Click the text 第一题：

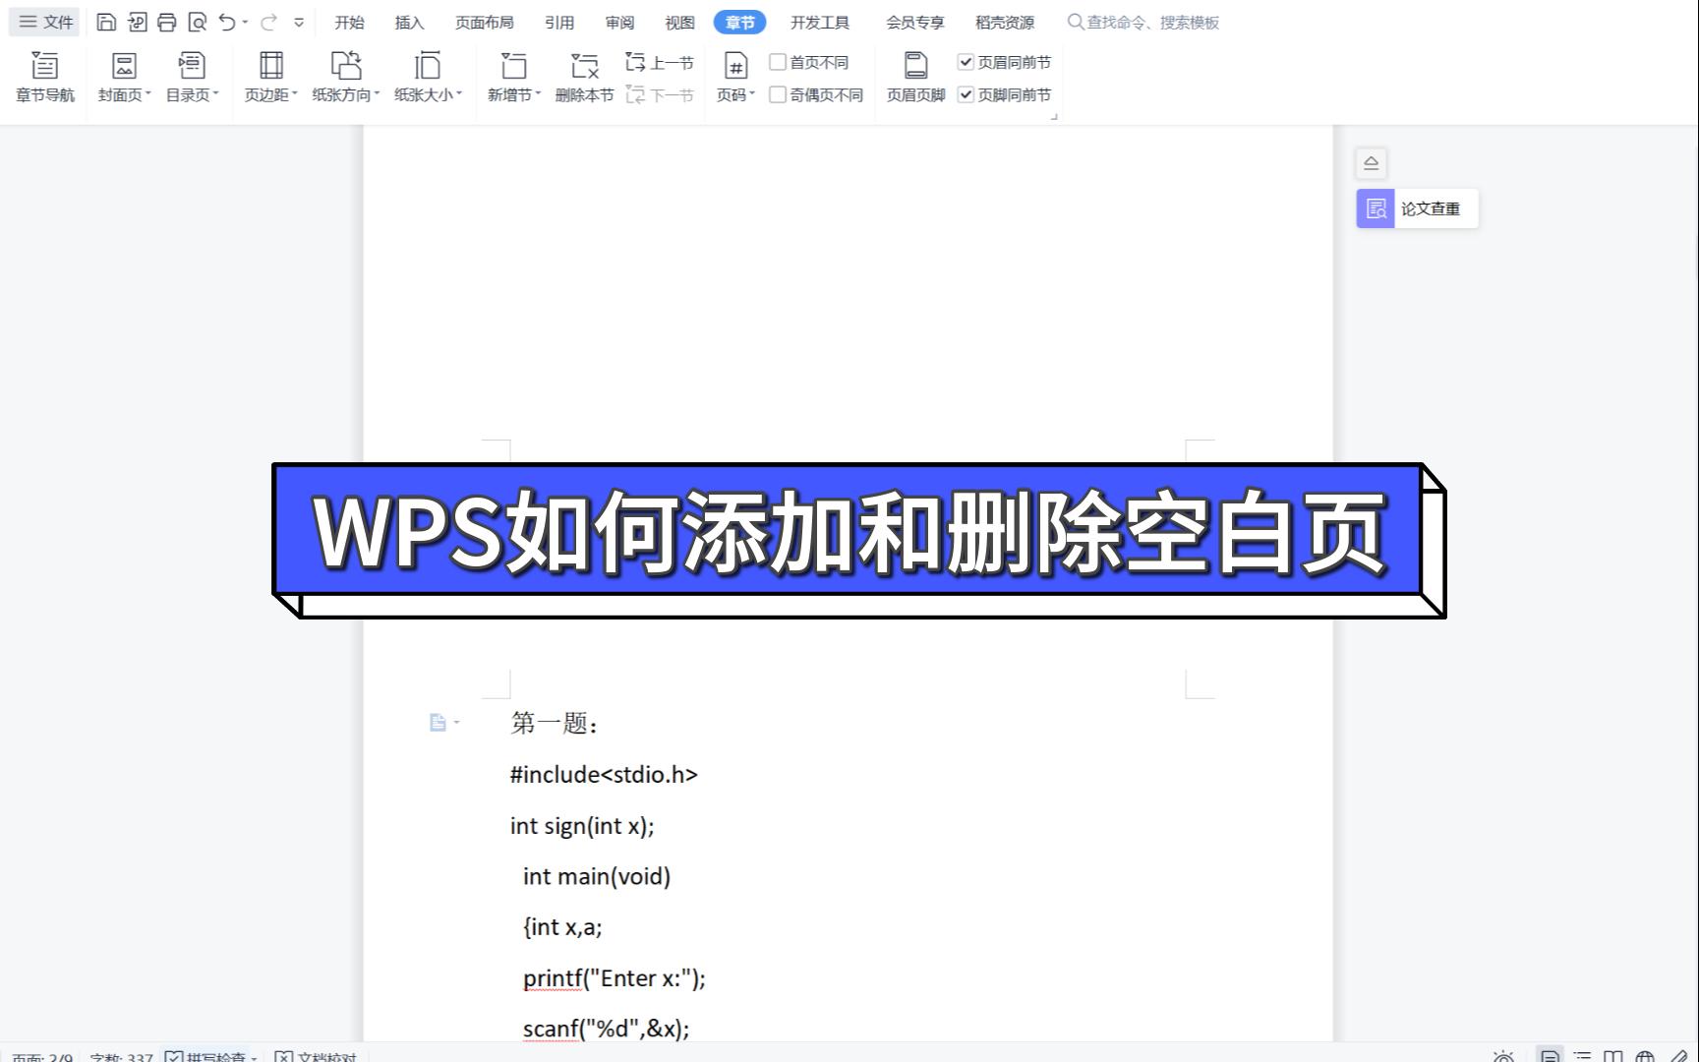[x=555, y=724]
